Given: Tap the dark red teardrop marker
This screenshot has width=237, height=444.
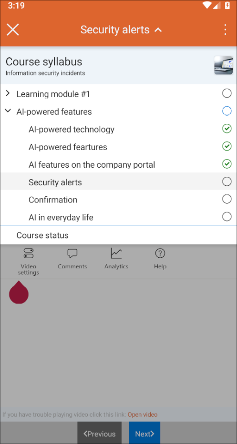Looking at the screenshot, I should (x=19, y=292).
